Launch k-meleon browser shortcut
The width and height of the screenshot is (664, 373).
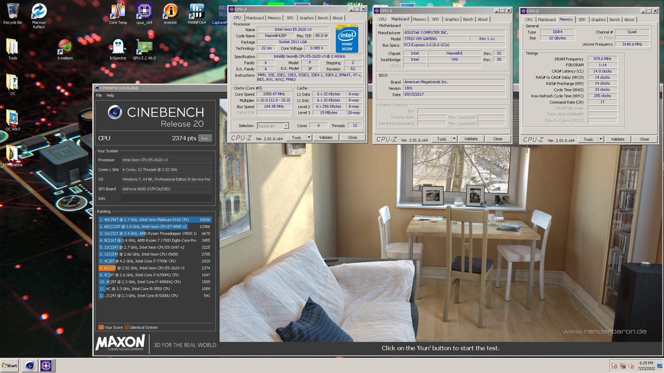(x=65, y=49)
